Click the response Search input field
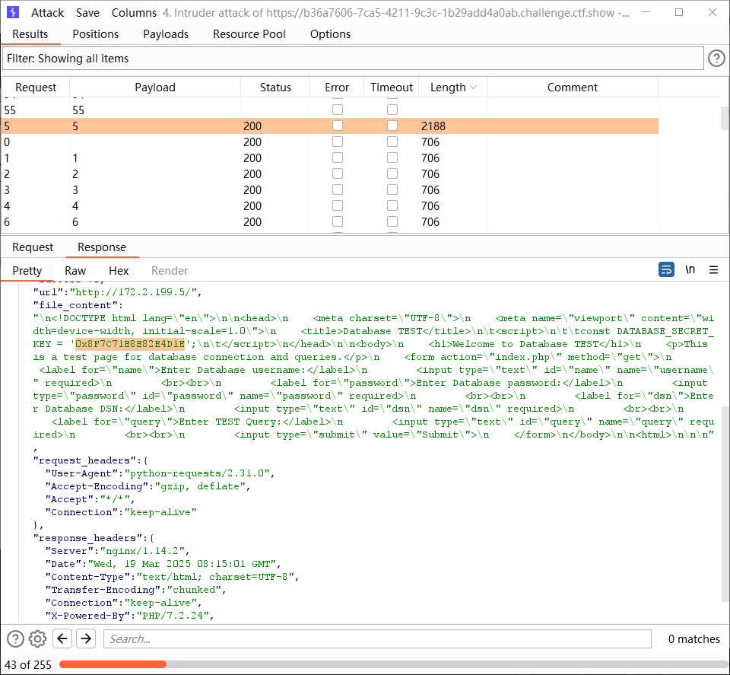The height and width of the screenshot is (675, 730). (377, 638)
